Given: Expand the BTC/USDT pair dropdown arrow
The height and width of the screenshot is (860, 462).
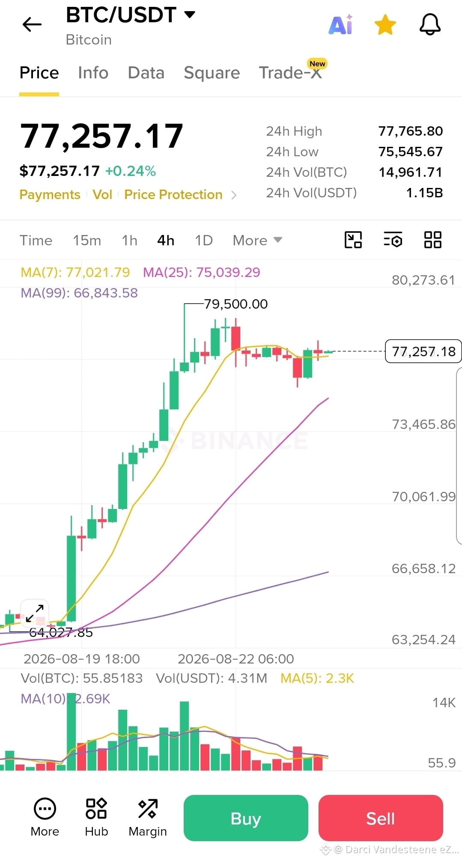Looking at the screenshot, I should click(x=190, y=15).
